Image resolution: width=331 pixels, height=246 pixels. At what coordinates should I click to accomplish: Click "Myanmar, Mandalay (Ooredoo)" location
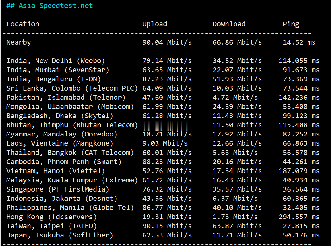pyautogui.click(x=62, y=134)
